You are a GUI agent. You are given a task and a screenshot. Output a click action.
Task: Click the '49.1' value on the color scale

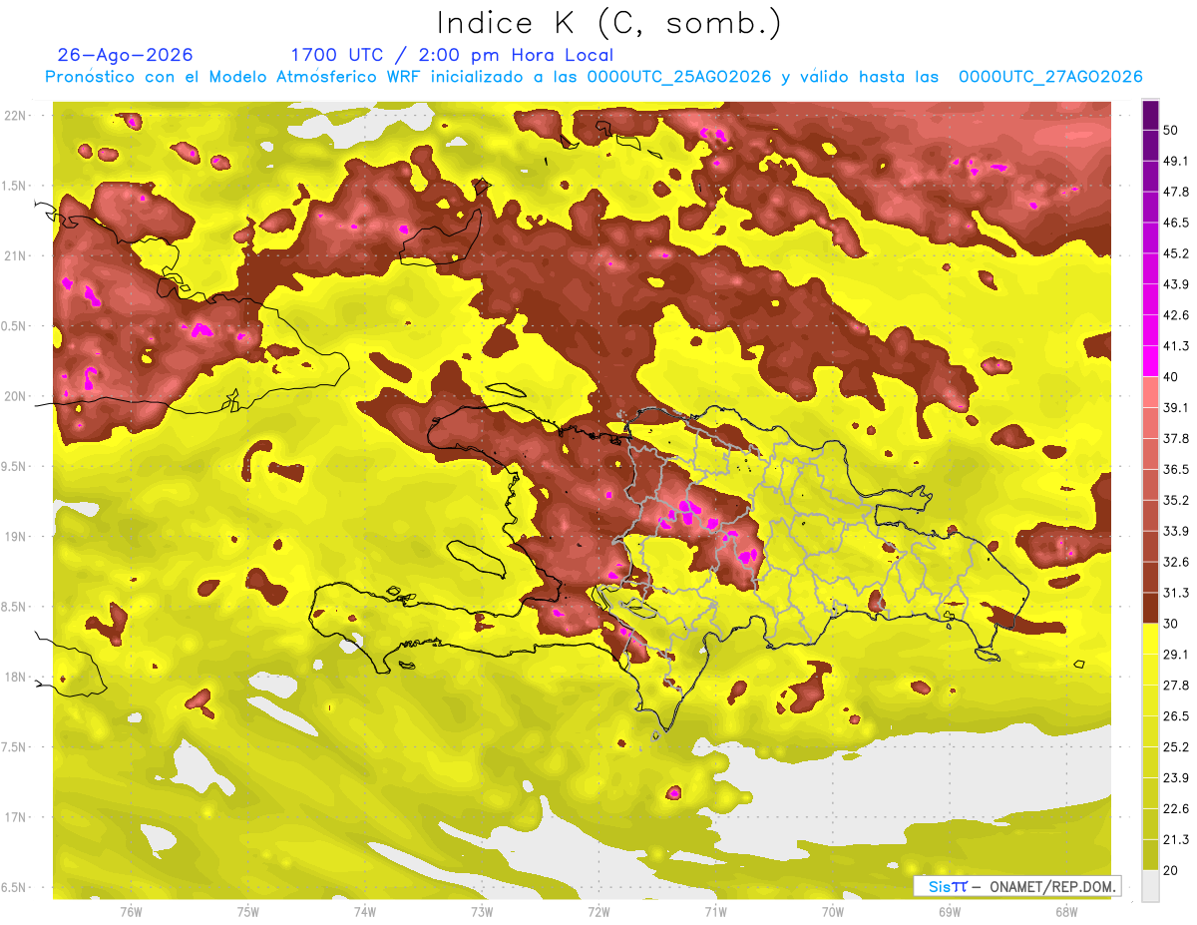click(1175, 161)
